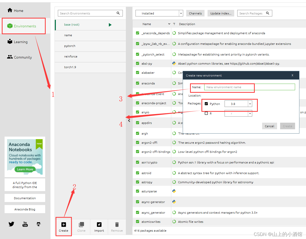Click the Python icon for async-generator
This screenshot has width=306, height=239.
[x=174, y=202]
